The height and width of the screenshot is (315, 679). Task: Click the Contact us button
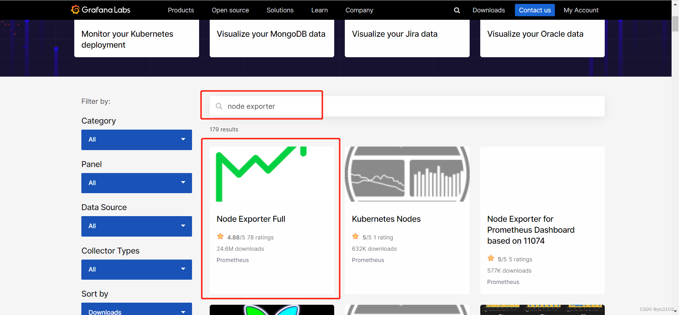535,10
